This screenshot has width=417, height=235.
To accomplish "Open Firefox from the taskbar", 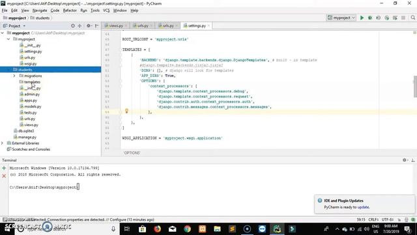I will [158, 229].
